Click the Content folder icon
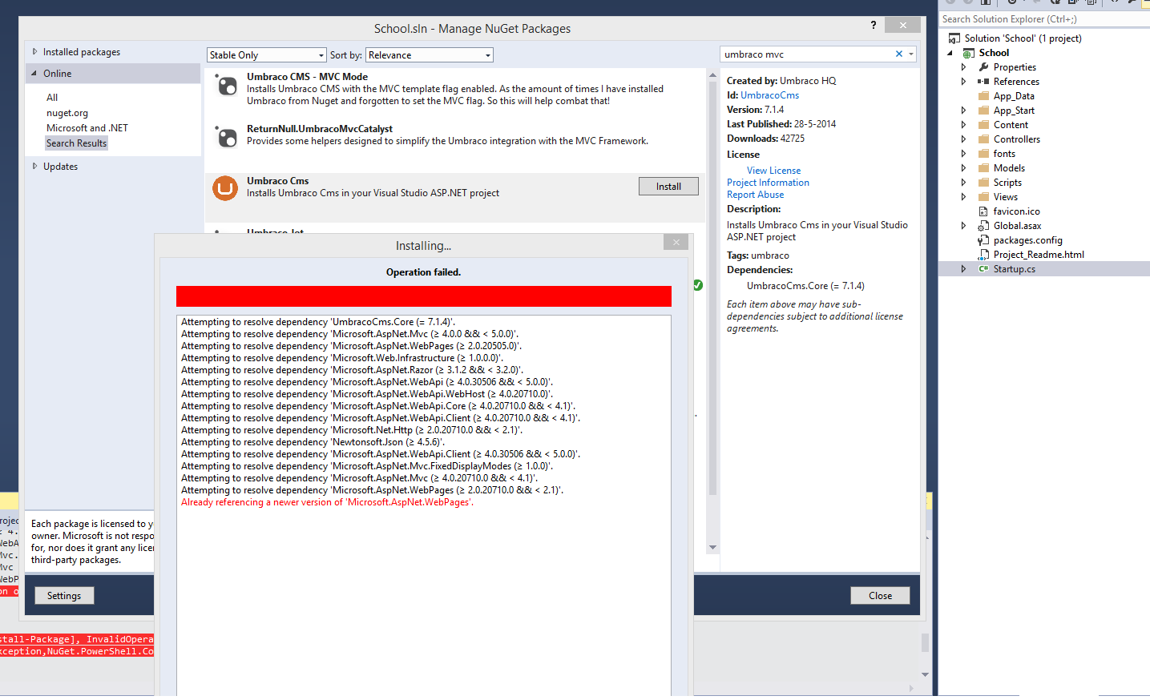 point(983,125)
